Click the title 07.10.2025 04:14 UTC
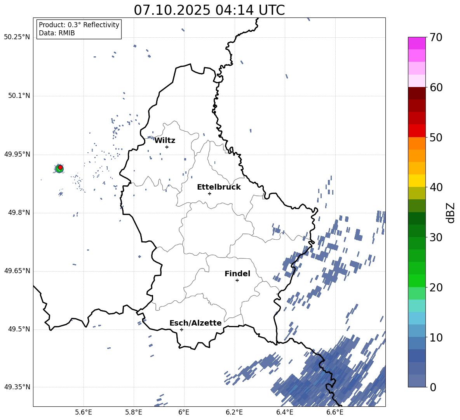 [209, 10]
